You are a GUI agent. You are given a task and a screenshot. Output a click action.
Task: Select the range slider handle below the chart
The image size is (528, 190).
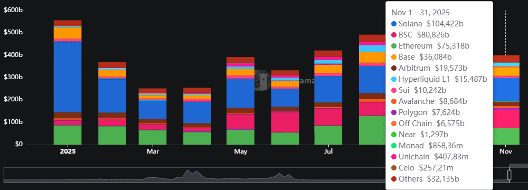tap(509, 175)
